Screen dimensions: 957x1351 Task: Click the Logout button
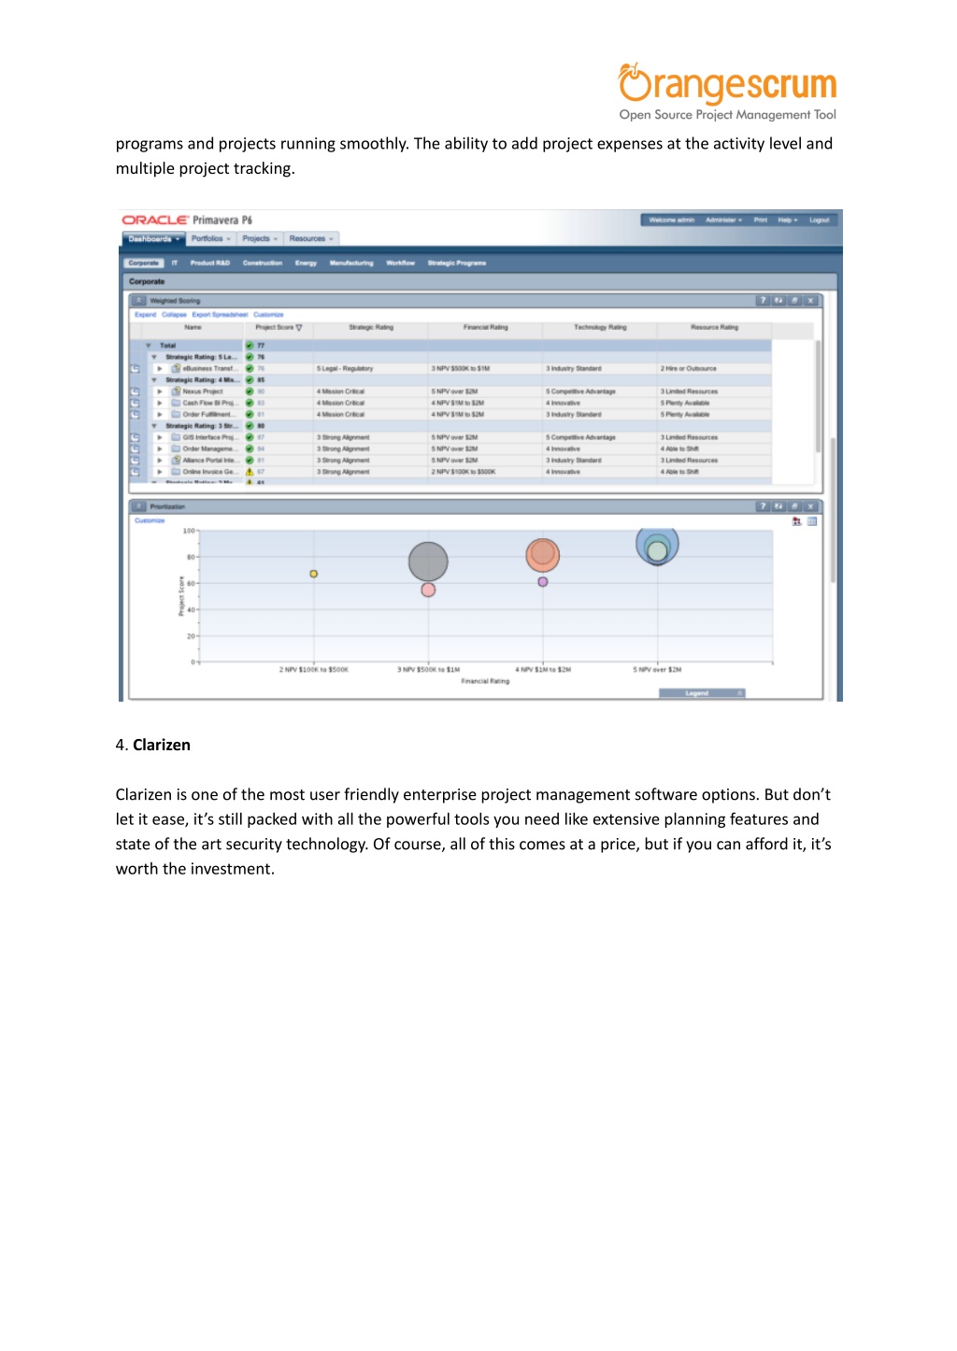(820, 220)
